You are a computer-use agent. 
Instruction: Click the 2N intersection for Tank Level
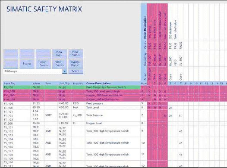point(170,108)
